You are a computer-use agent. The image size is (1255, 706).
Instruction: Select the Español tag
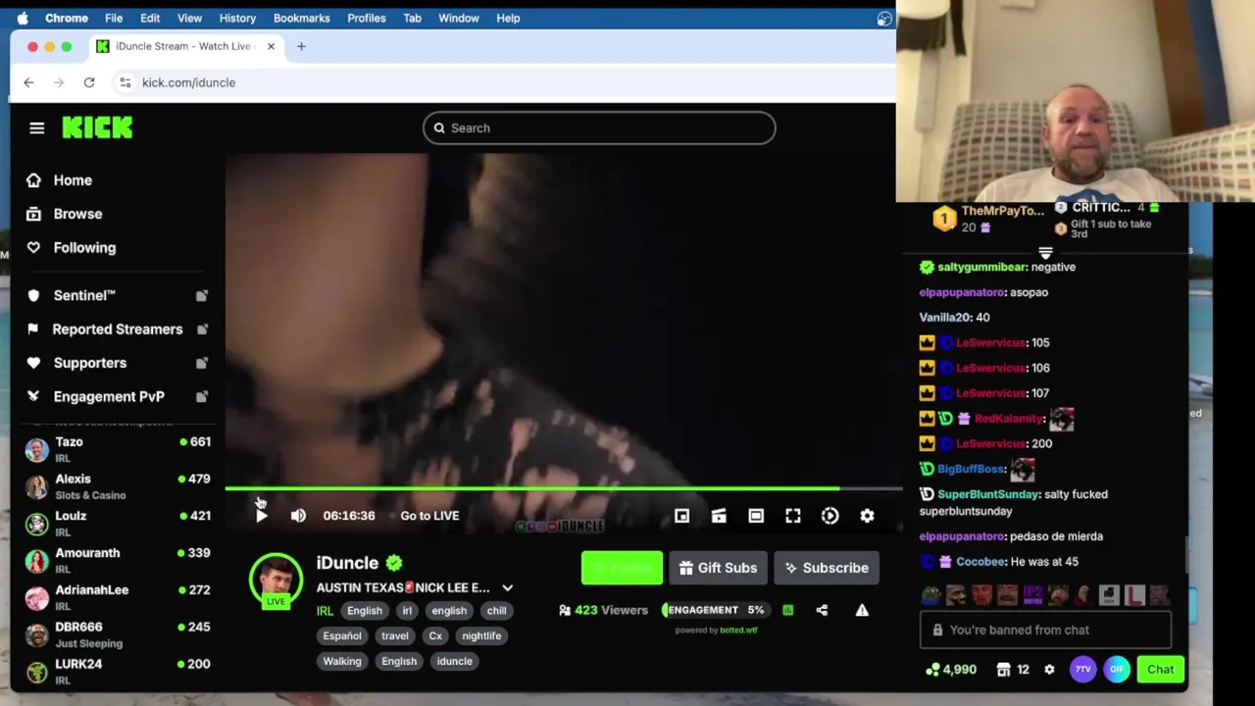click(x=342, y=636)
